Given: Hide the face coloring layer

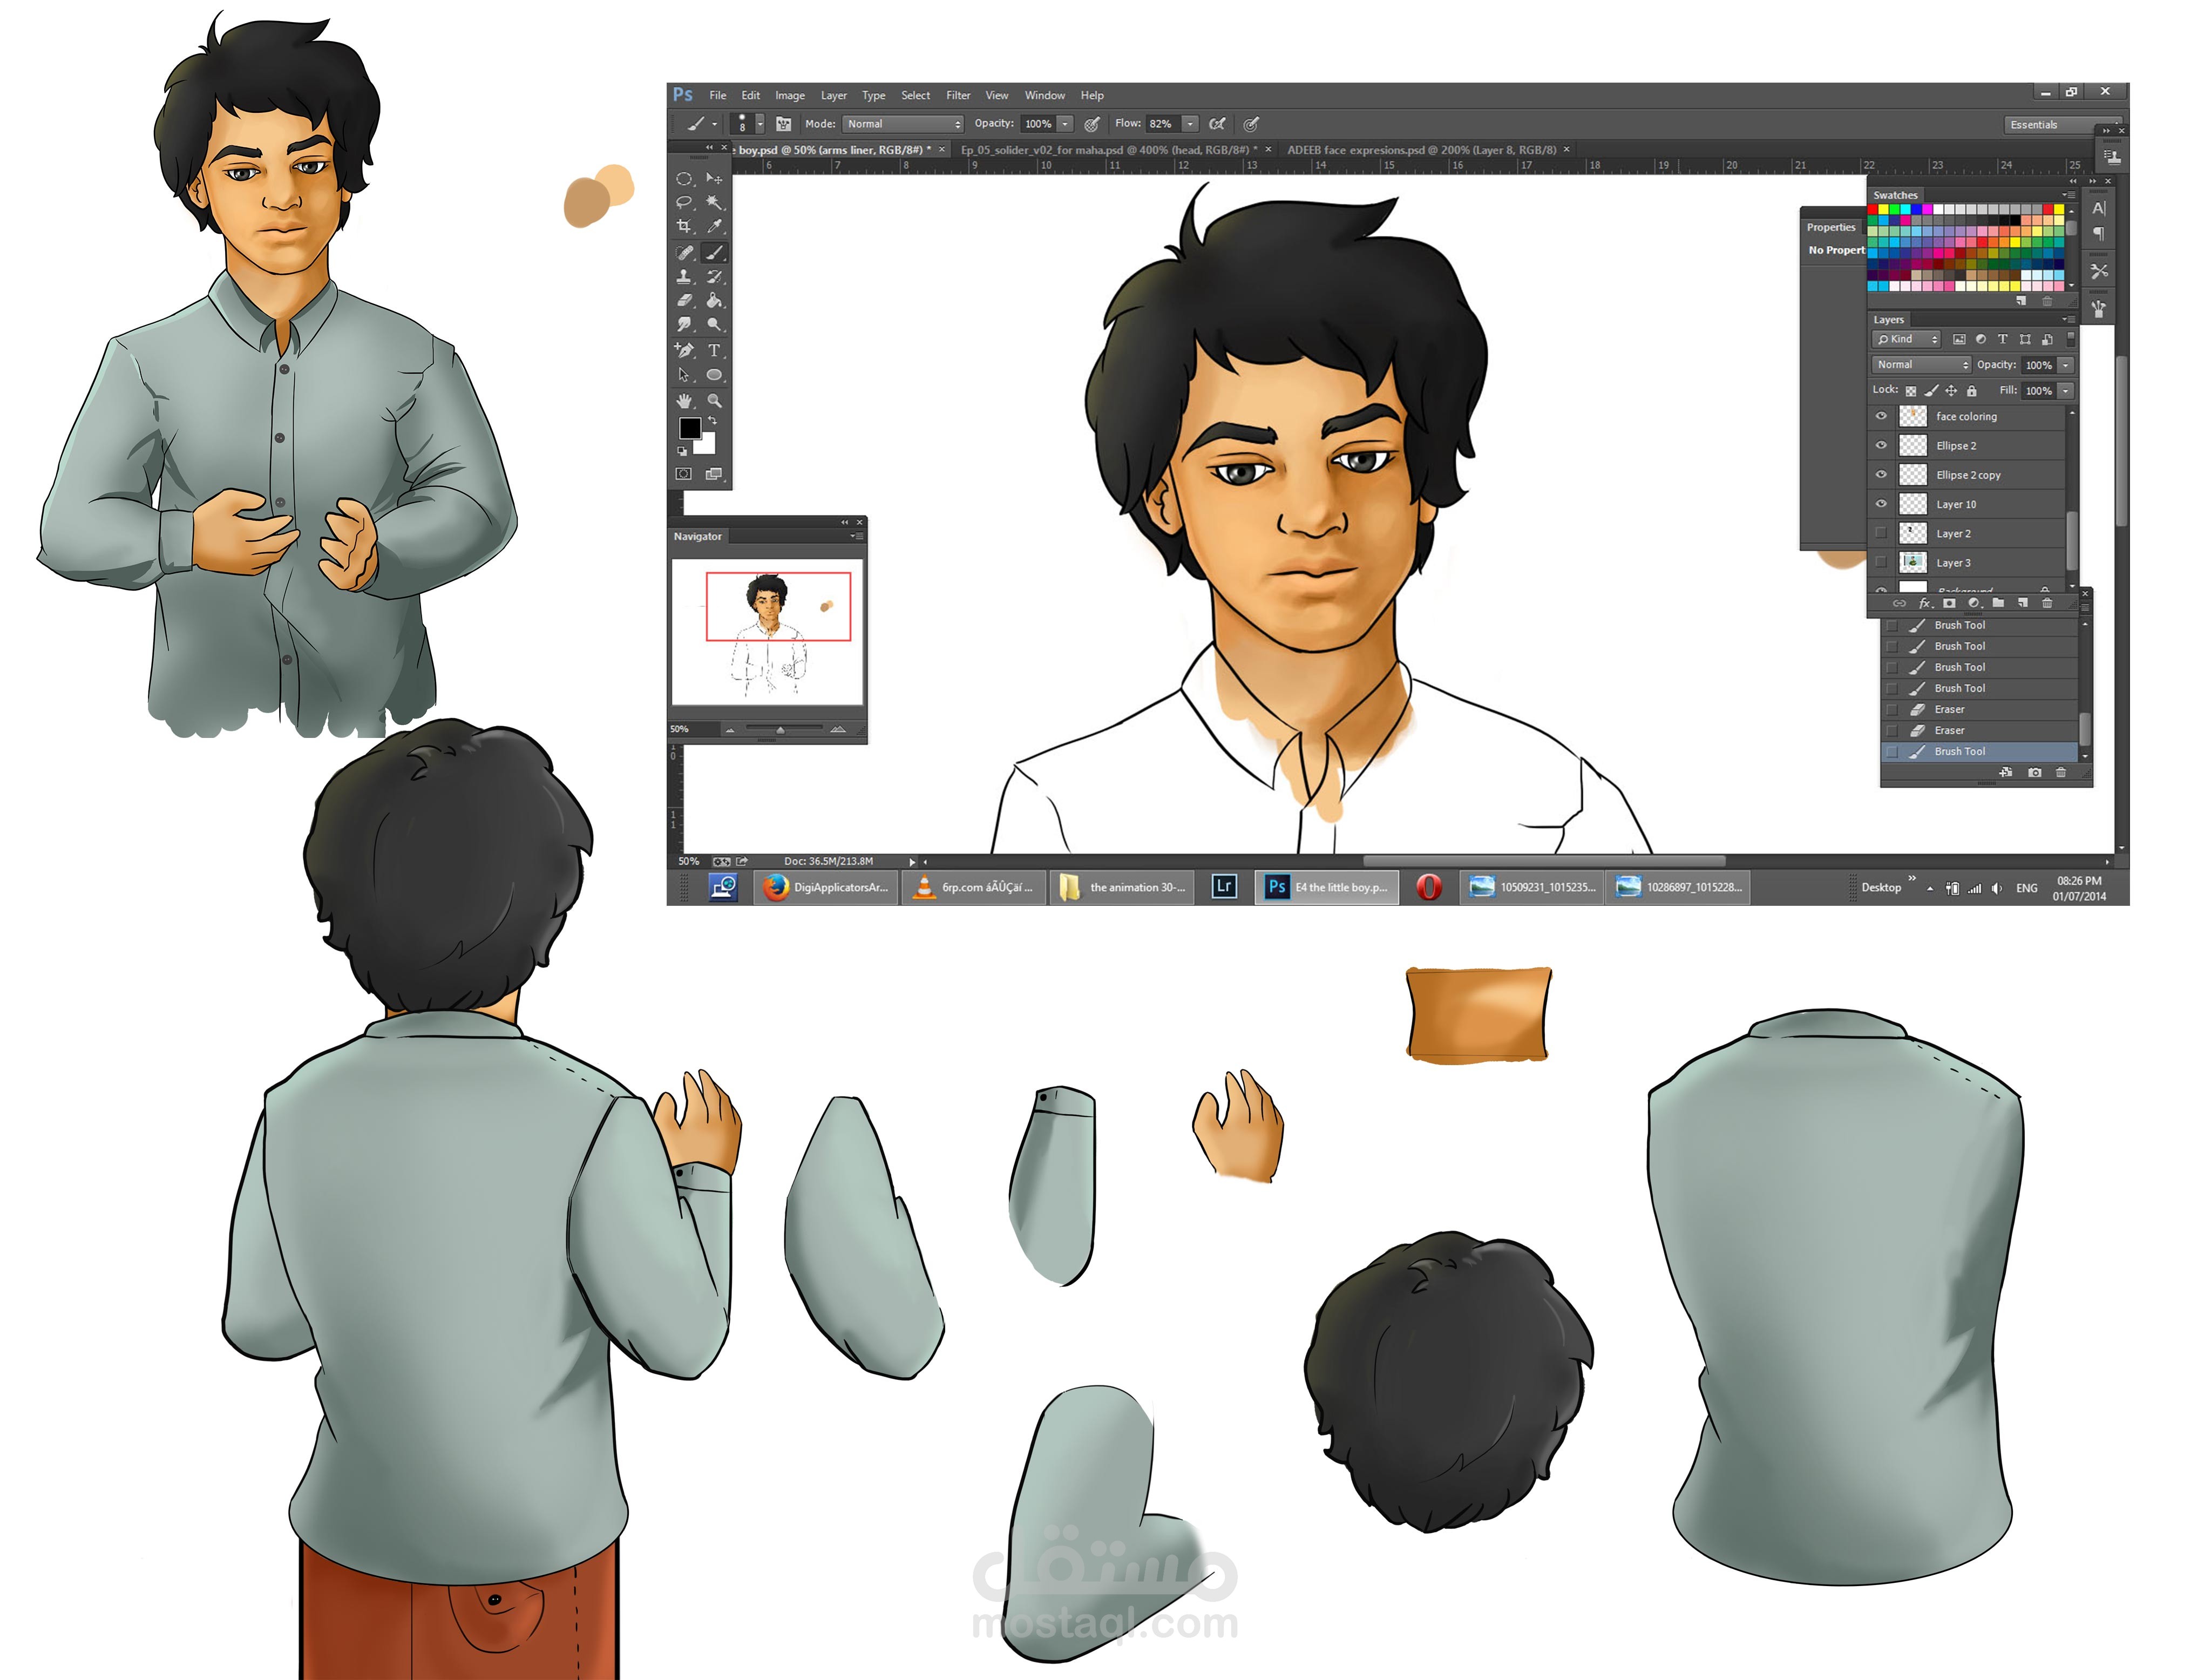Looking at the screenshot, I should 1881,416.
